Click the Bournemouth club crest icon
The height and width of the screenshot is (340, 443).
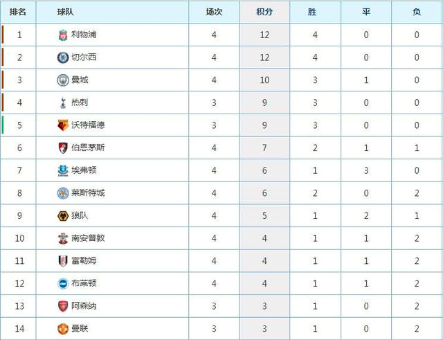click(63, 147)
